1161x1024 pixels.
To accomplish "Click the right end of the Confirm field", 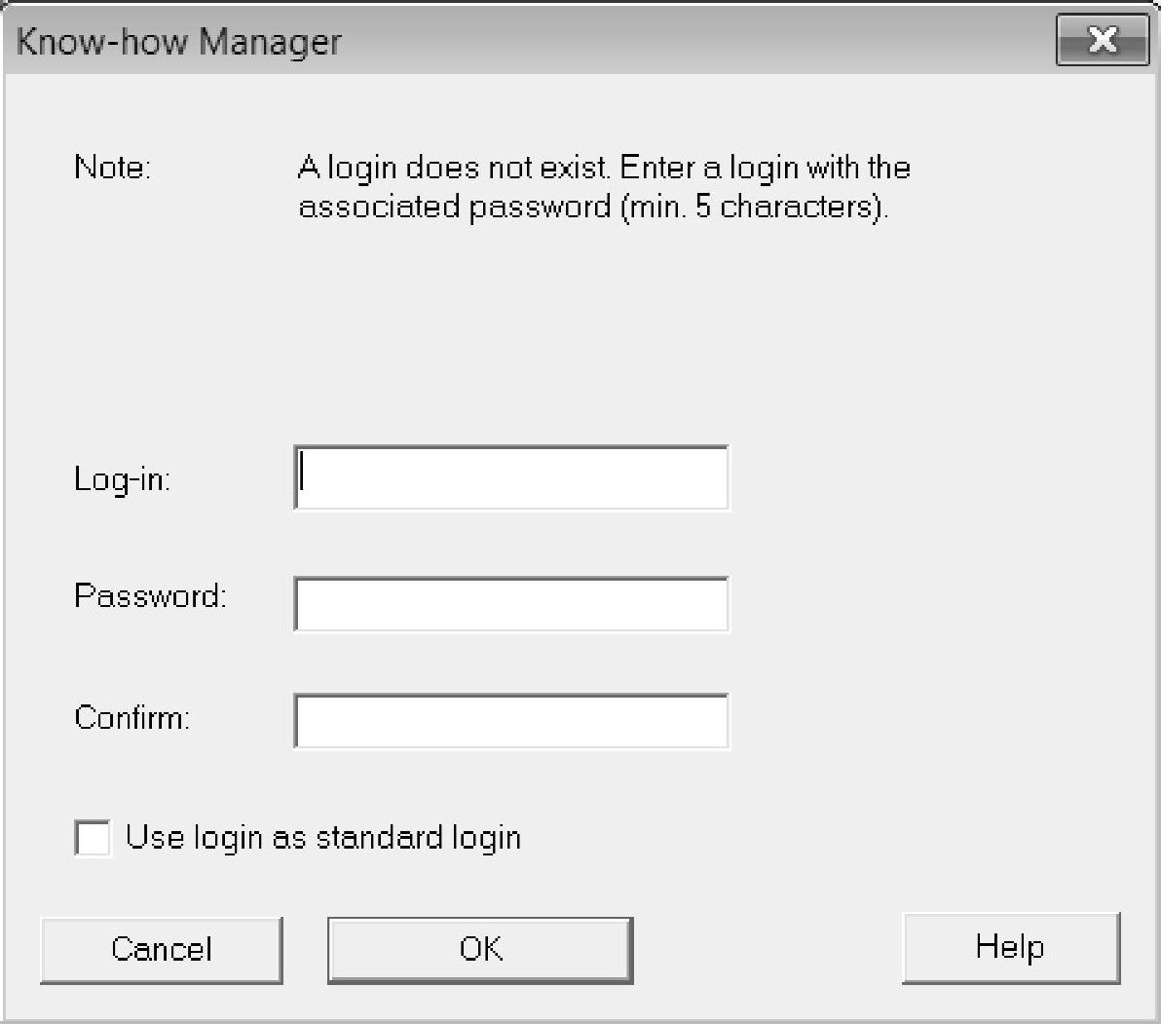I will (716, 721).
